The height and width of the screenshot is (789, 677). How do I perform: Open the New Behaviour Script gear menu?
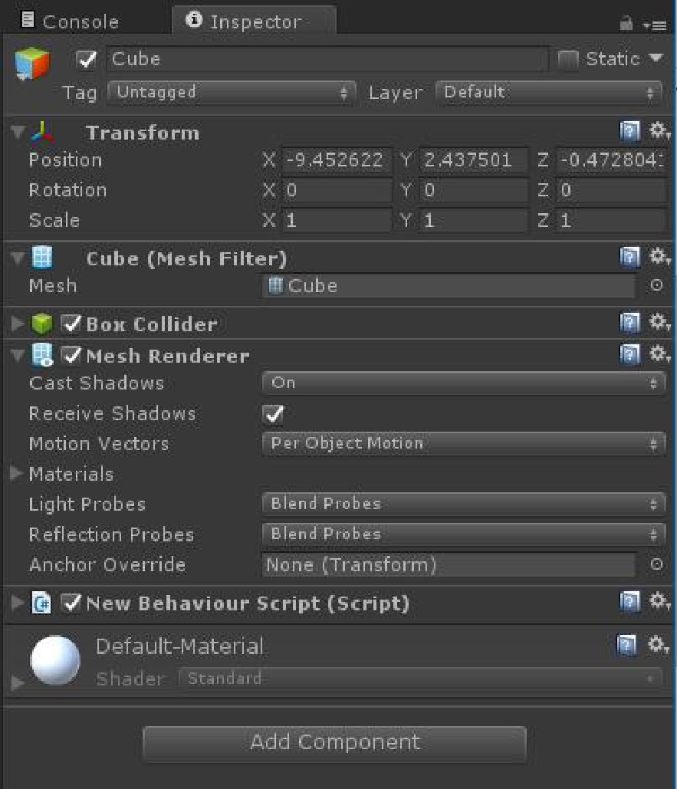click(658, 603)
